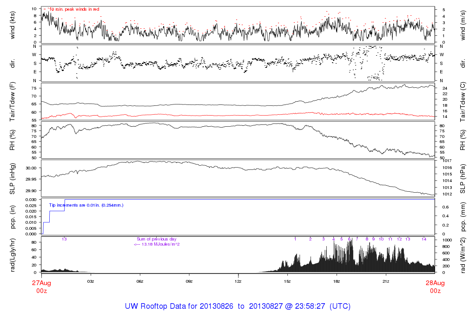This screenshot has height=325, width=476.
Task: Click the 18z time axis tick label
Action: click(x=336, y=281)
